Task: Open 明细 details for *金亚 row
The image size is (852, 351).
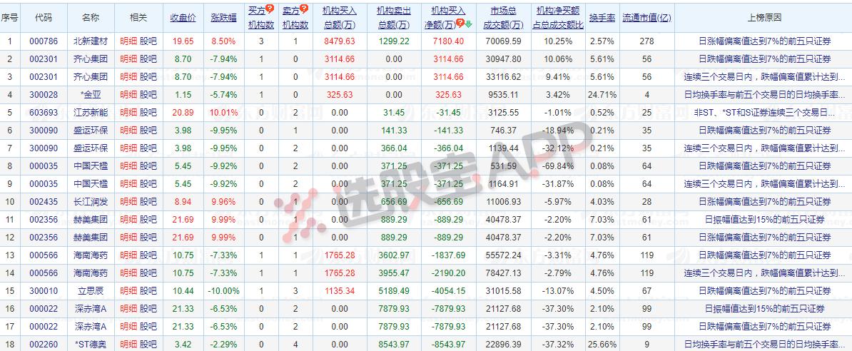Action: tap(128, 95)
